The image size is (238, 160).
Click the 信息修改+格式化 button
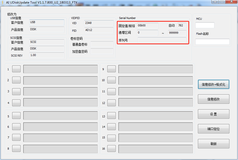[x=213, y=84]
